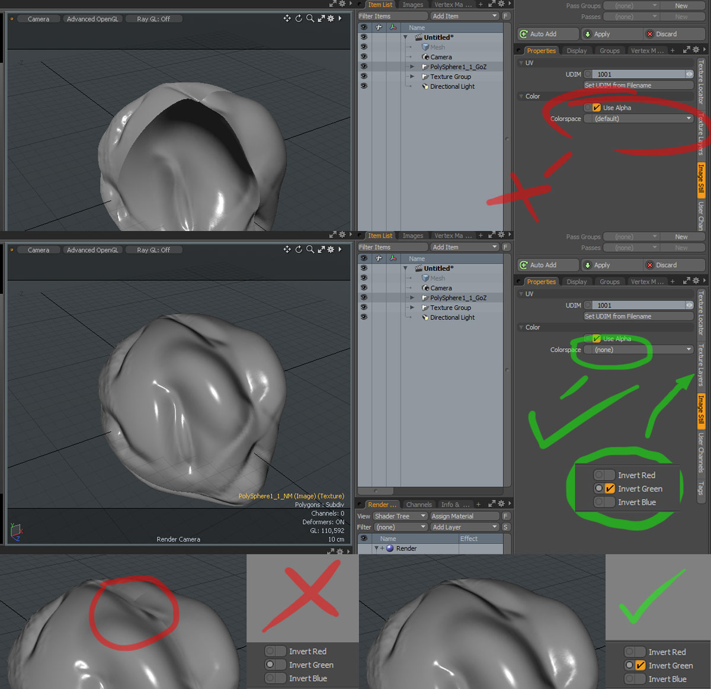
Task: Click the expand arrows icon on the lower Item List tab bar
Action: tap(492, 235)
